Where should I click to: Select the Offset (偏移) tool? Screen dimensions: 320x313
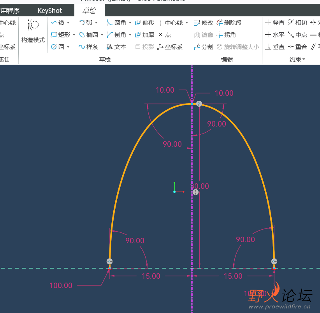coord(145,23)
